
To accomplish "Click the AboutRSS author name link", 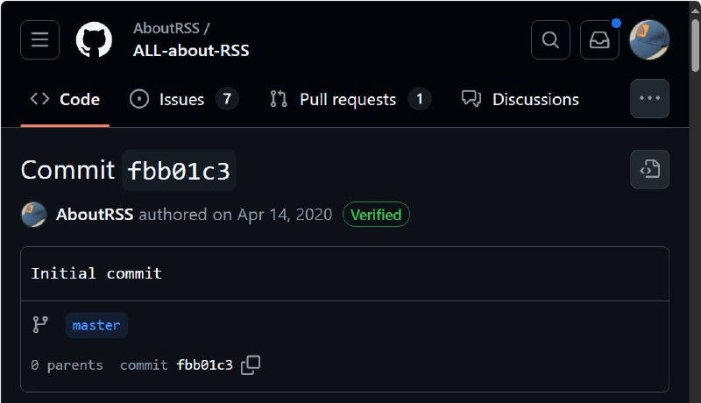I will 95,215.
